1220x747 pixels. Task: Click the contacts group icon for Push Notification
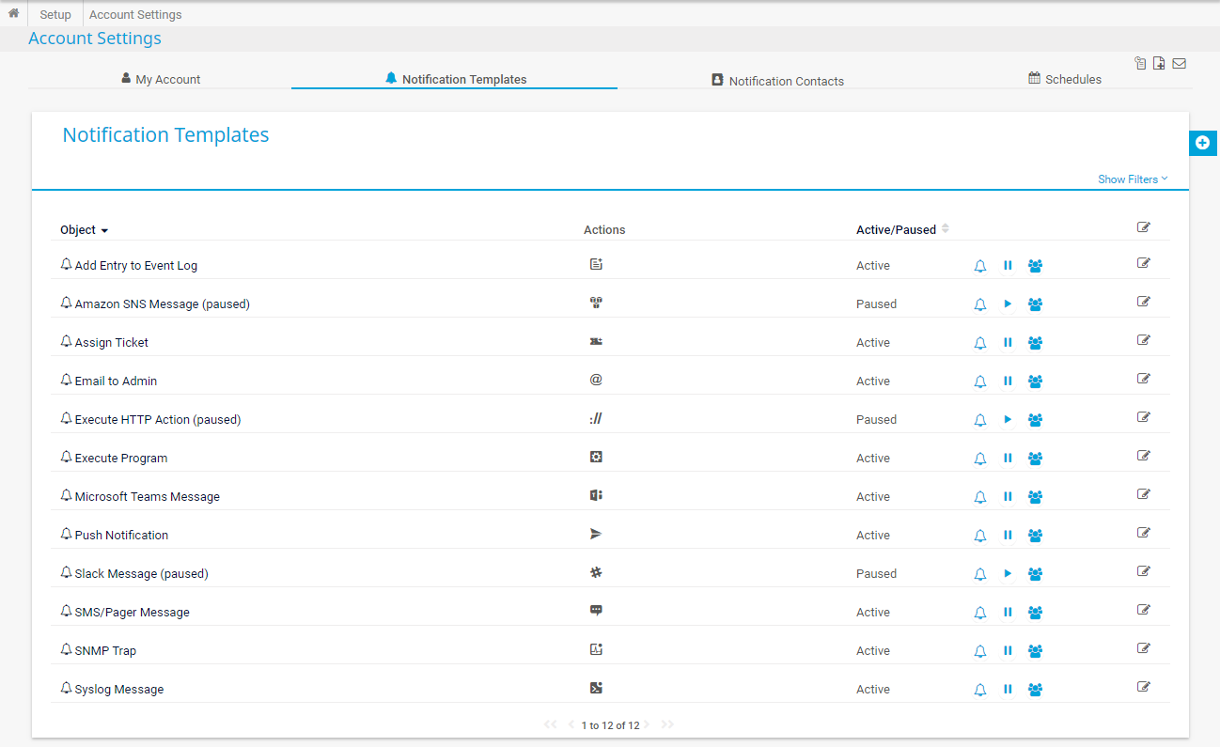coord(1035,535)
